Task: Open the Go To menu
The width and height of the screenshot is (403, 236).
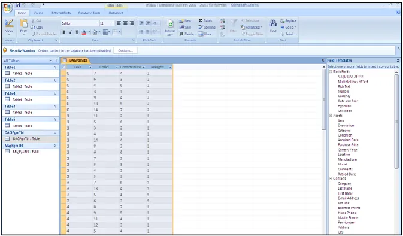Action: (288, 27)
